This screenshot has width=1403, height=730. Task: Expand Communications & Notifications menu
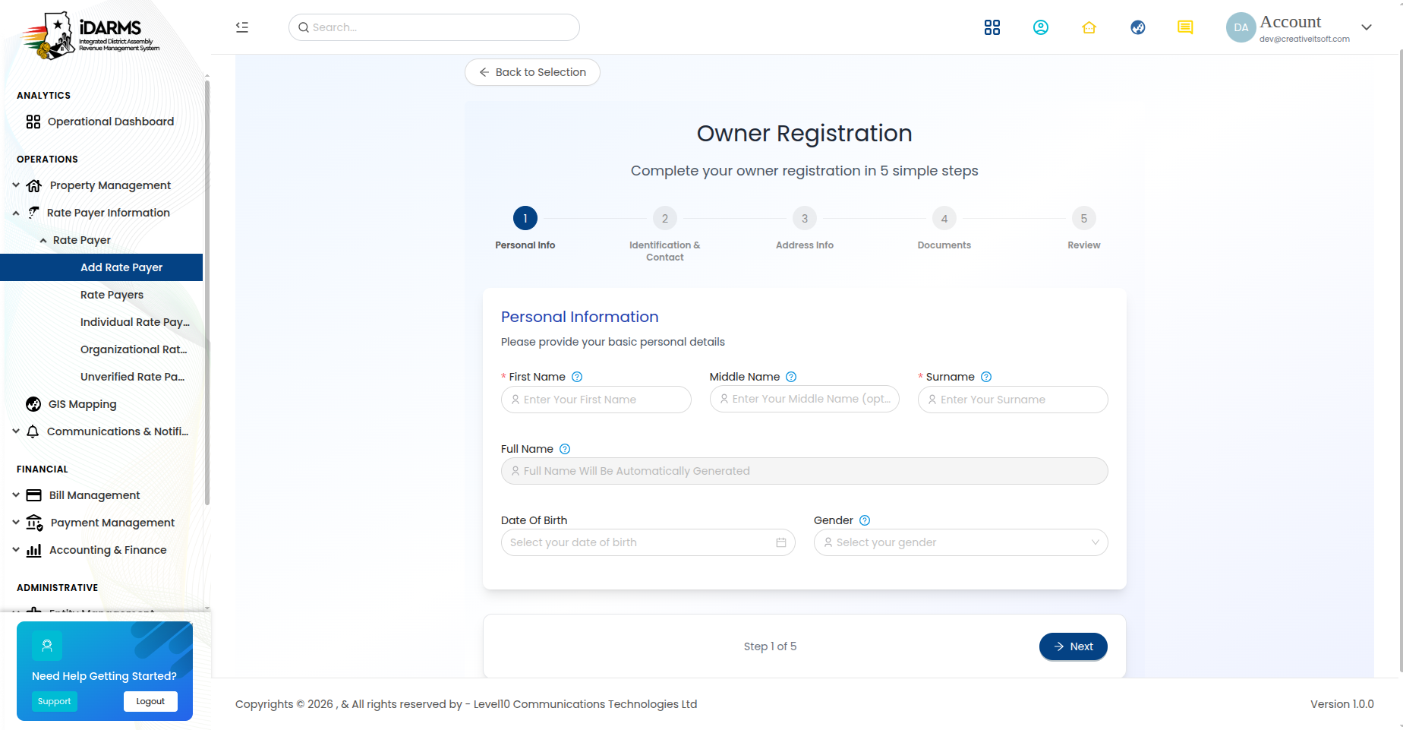[102, 431]
